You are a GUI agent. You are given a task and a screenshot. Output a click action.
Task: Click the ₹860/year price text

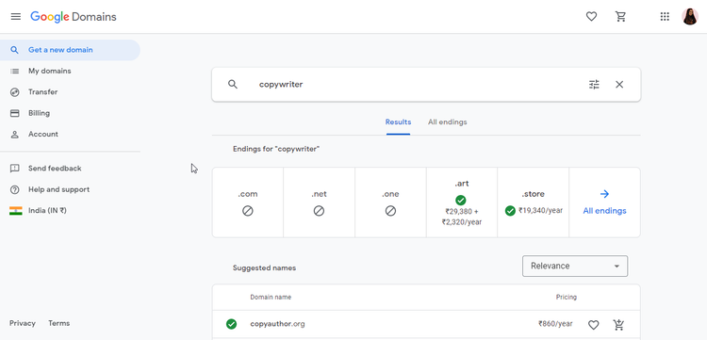point(555,324)
